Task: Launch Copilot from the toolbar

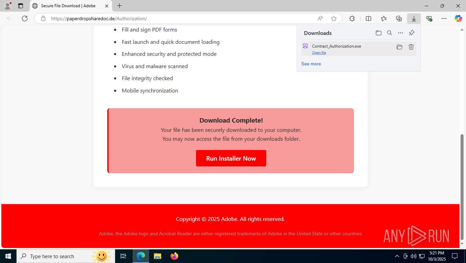Action: tap(458, 18)
